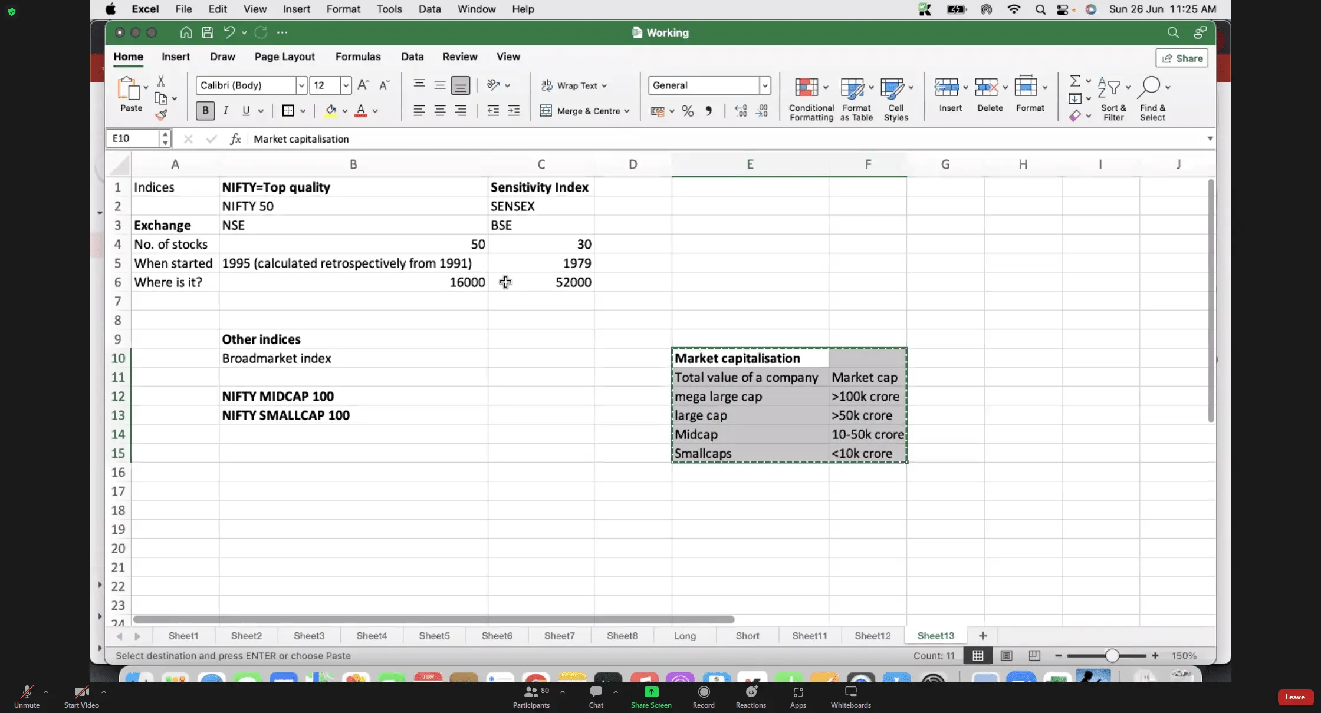Click Increase Font Size icon
Image resolution: width=1321 pixels, height=713 pixels.
tap(363, 85)
